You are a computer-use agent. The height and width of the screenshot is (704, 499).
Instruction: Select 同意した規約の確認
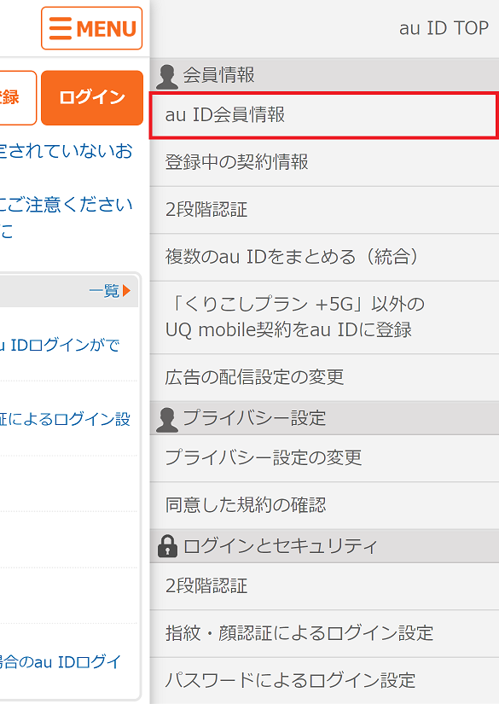[x=324, y=505]
